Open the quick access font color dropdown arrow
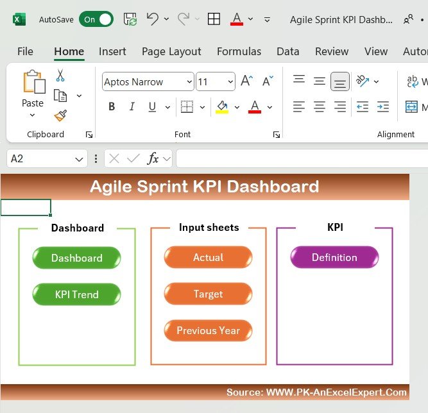Screen dimensions: 428x413 tap(250, 19)
